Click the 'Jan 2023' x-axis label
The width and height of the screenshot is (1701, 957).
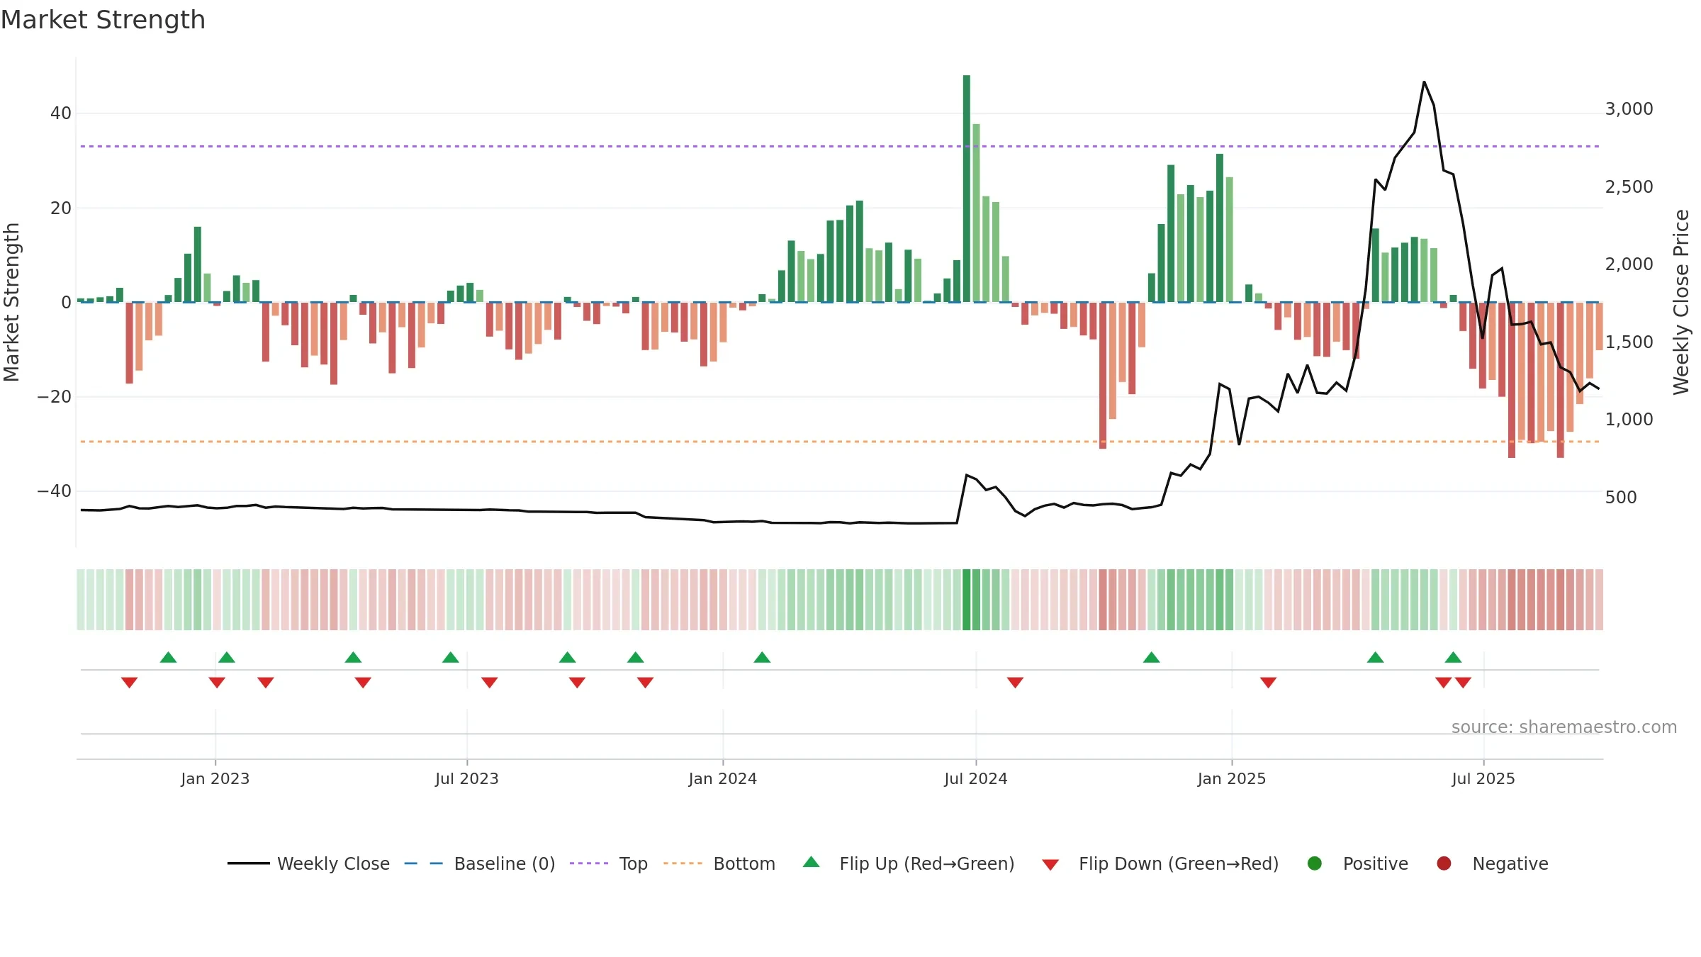[x=215, y=778]
